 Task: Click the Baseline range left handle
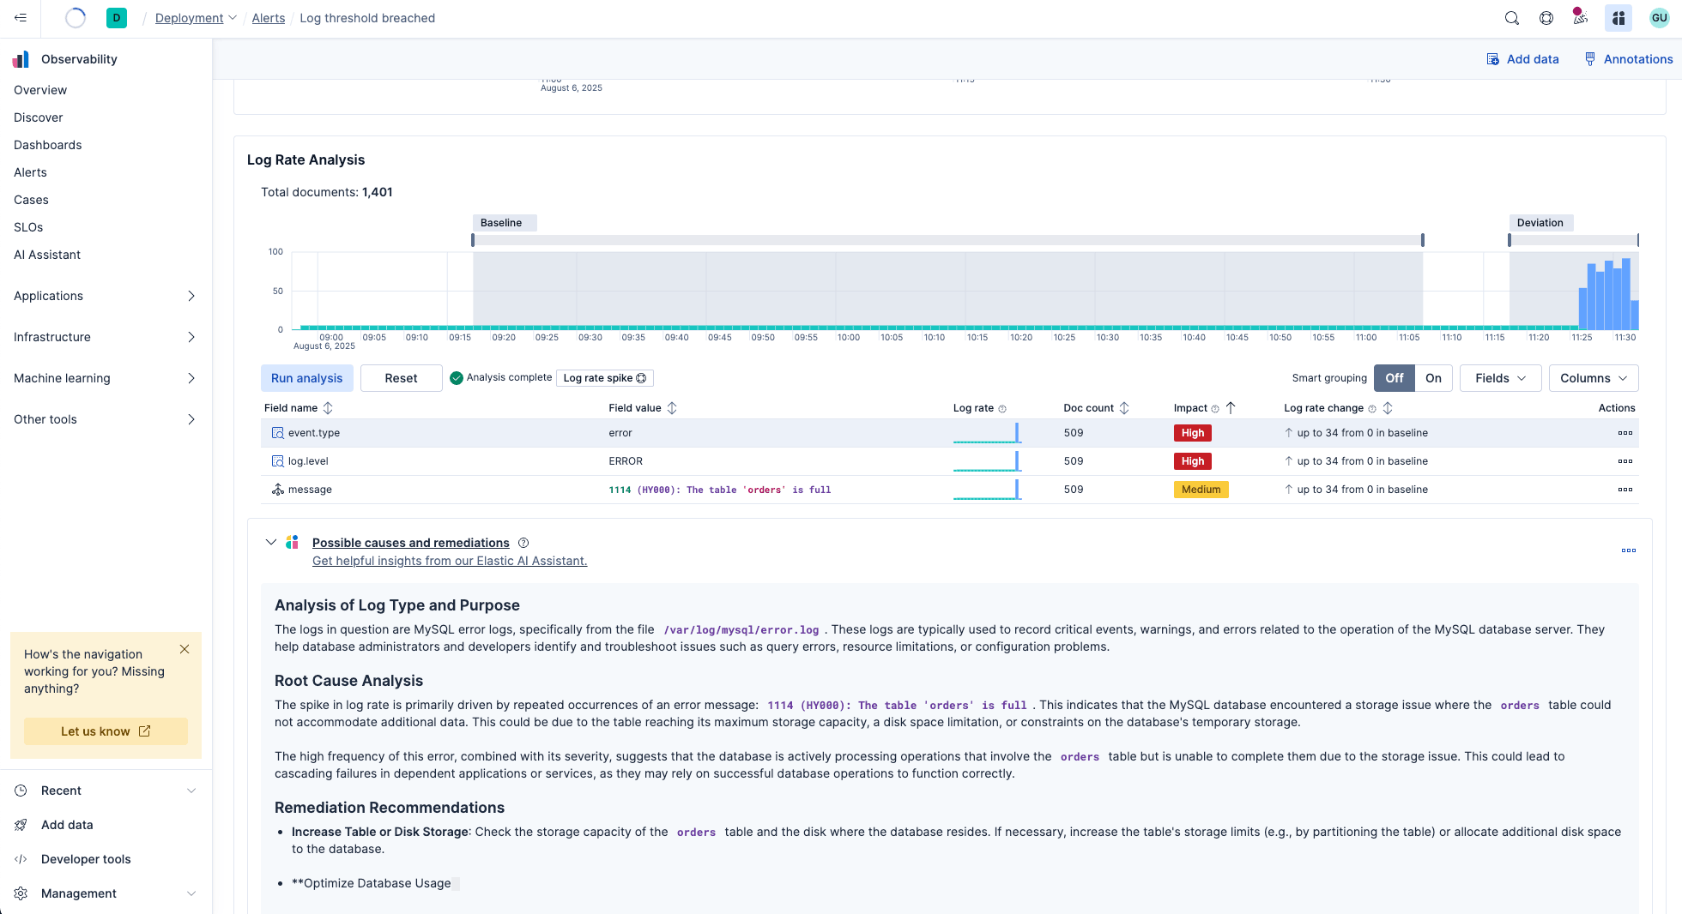pos(473,240)
